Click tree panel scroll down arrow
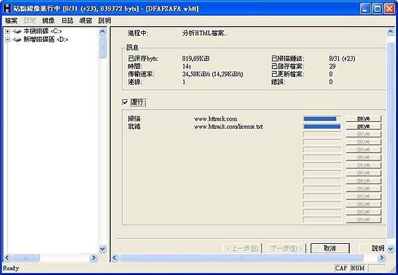This screenshot has height=275, width=398. 102,249
